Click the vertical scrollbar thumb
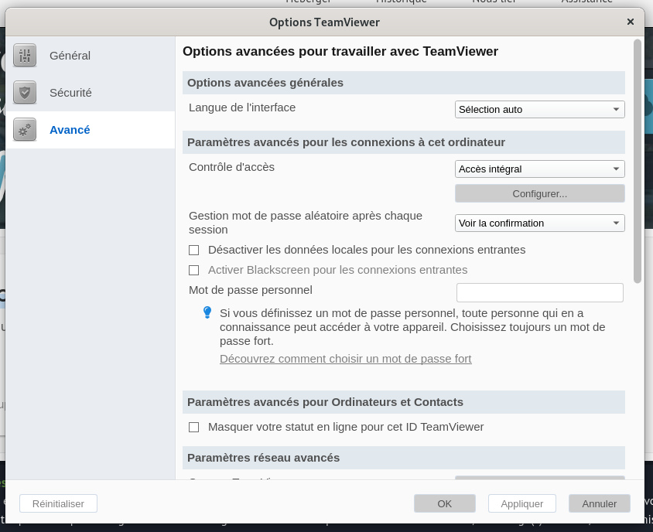 coord(638,161)
